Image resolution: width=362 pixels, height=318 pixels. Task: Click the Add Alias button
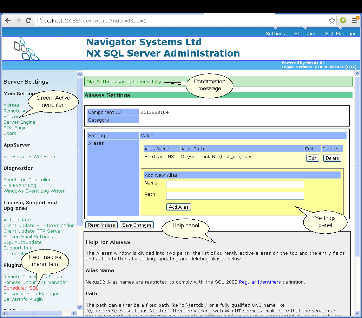tap(178, 207)
